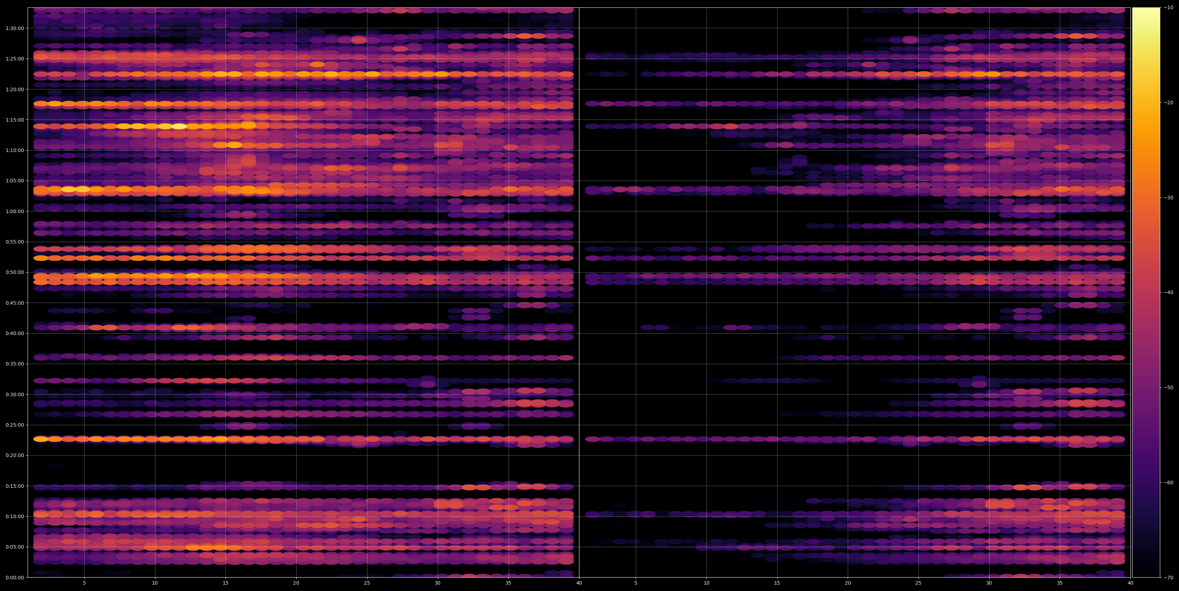The height and width of the screenshot is (591, 1179).
Task: Select the 1:30:00 y-axis tick label
Action: pyautogui.click(x=15, y=28)
